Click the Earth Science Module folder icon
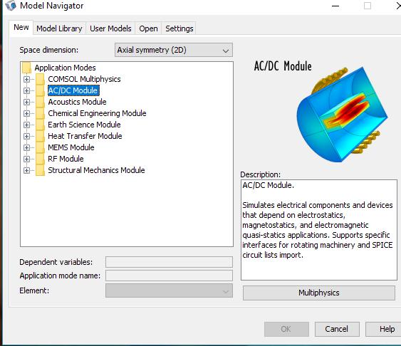Image resolution: width=401 pixels, height=346 pixels. click(40, 125)
